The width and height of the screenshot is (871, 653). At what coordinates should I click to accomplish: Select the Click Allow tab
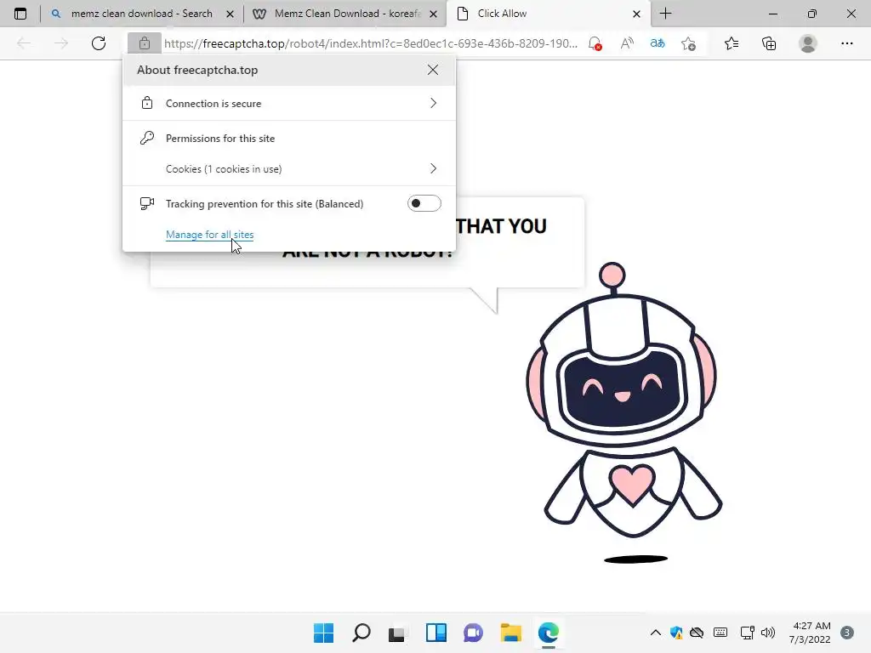[549, 14]
